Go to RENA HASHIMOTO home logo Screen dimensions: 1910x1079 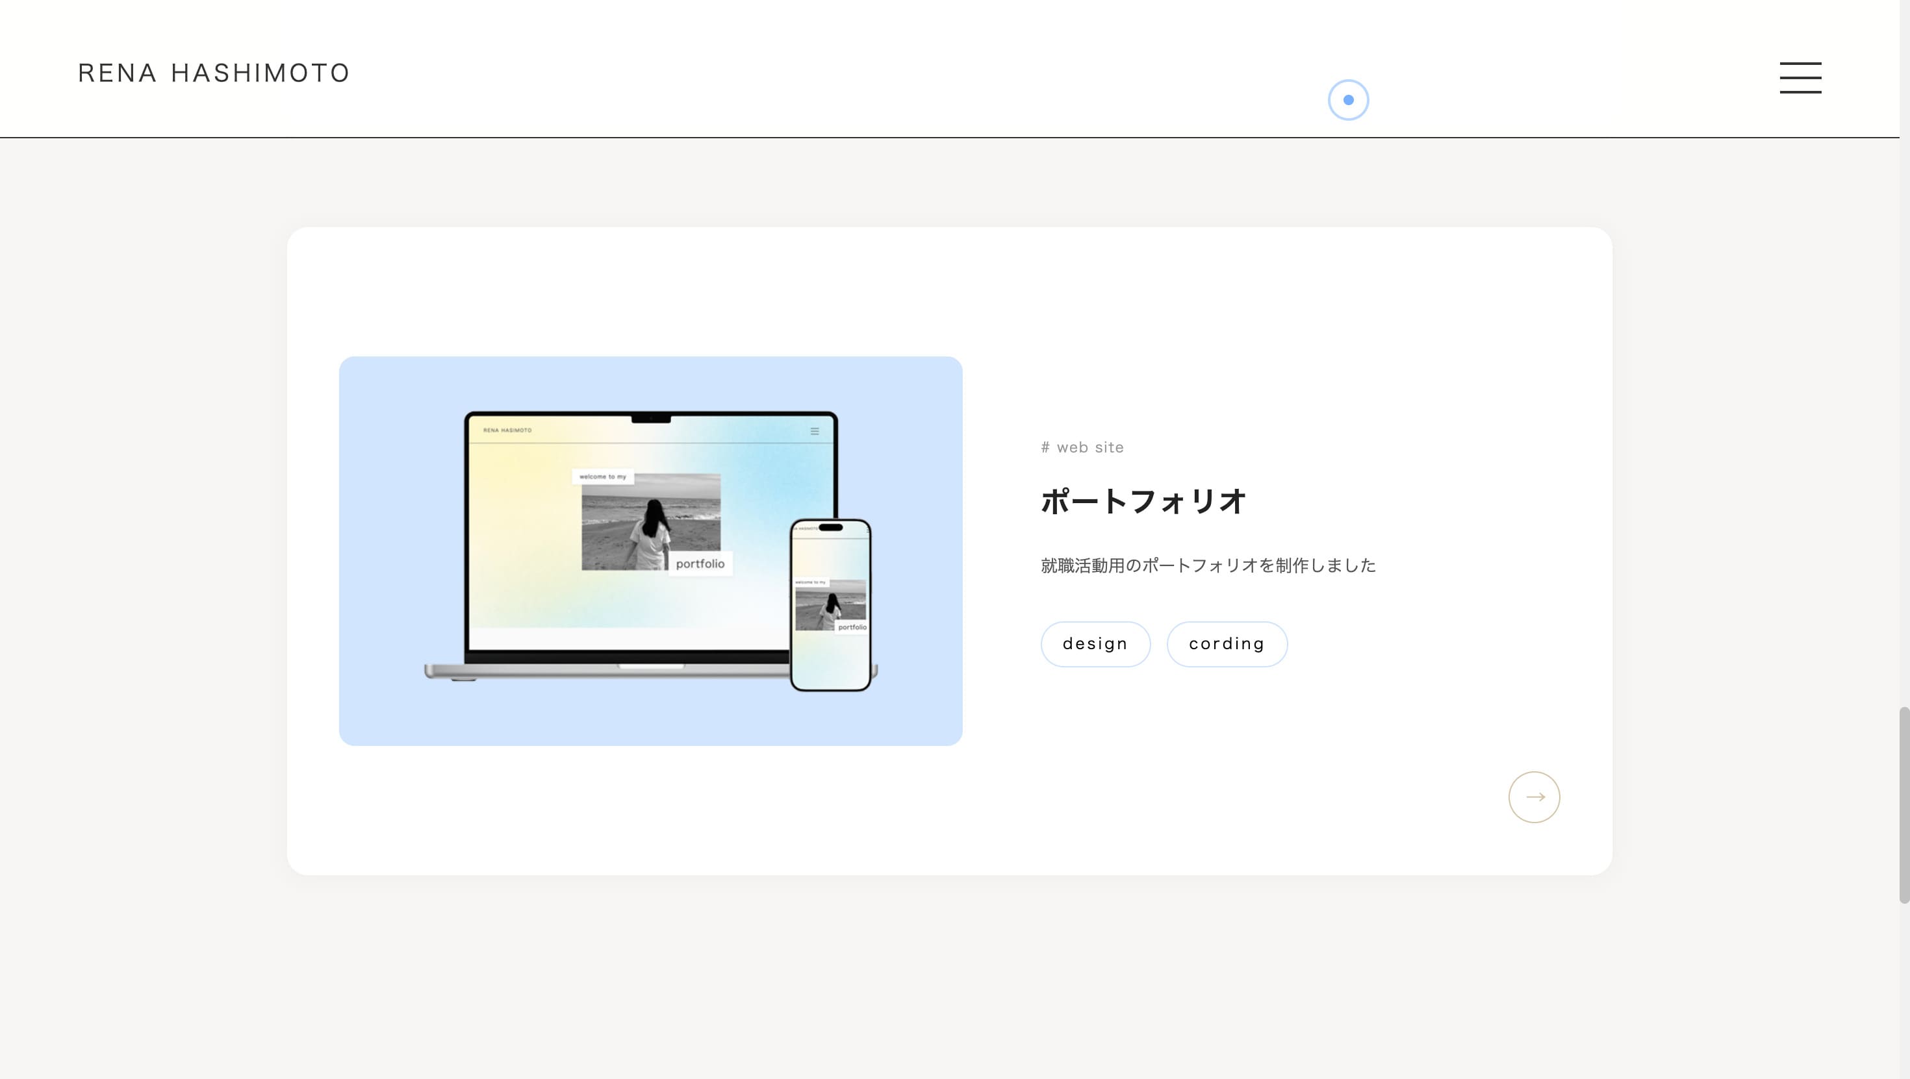[x=214, y=73]
